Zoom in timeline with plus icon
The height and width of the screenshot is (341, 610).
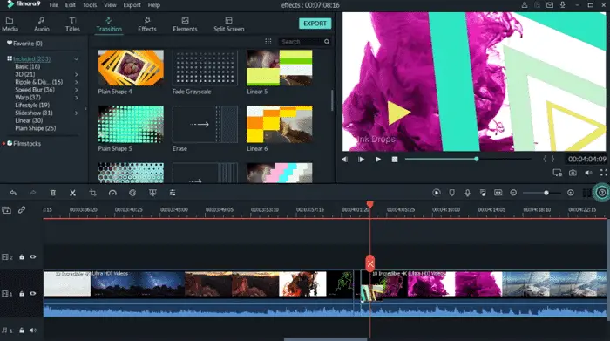coord(570,193)
